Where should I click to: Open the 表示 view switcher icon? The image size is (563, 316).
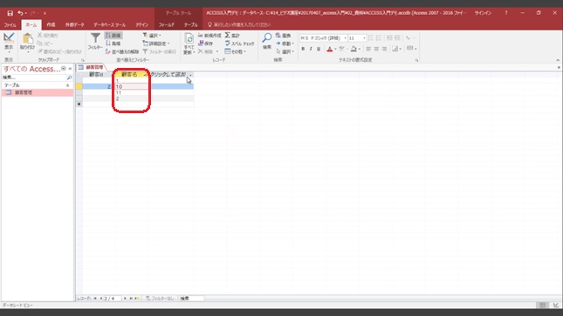coord(9,38)
